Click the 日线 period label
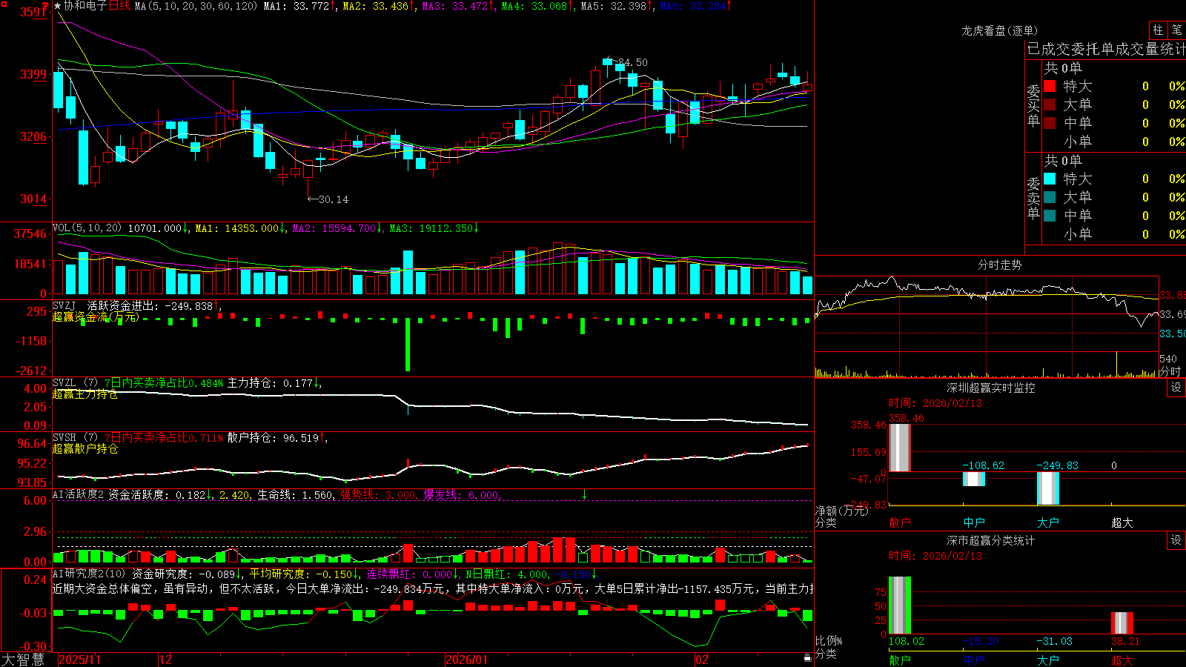The height and width of the screenshot is (667, 1186). coord(119,6)
